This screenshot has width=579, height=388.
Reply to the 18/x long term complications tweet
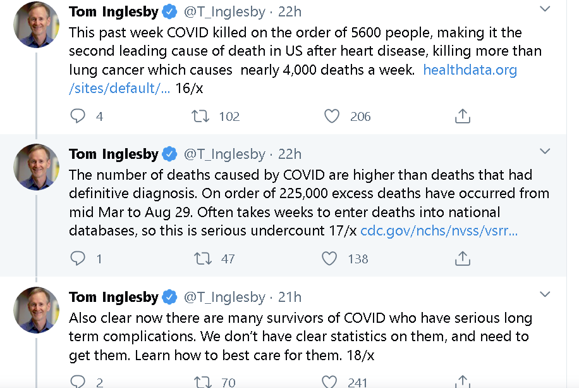coord(78,382)
